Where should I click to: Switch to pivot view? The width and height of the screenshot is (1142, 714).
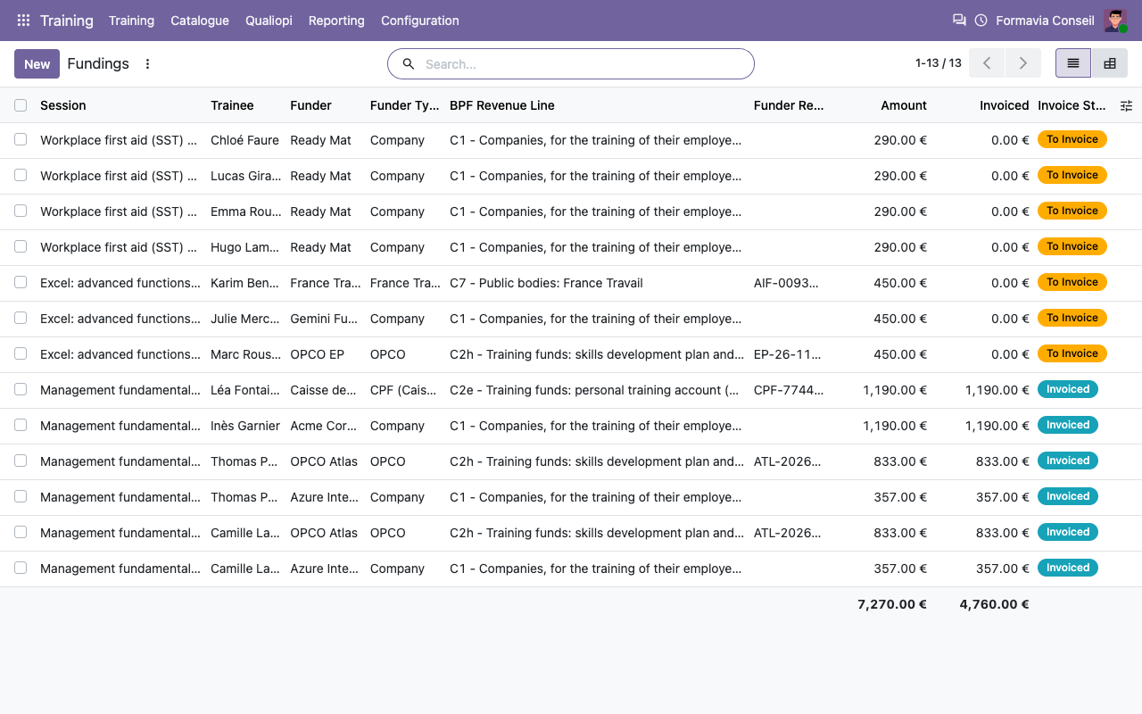point(1110,63)
